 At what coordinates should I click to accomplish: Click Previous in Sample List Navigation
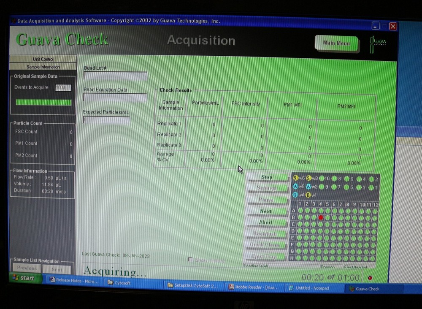[x=27, y=268]
